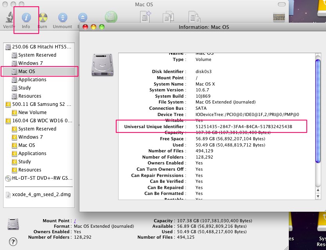This screenshot has height=250, width=326.
Task: Click the bottom Available 56.89 GB text
Action: 212,226
